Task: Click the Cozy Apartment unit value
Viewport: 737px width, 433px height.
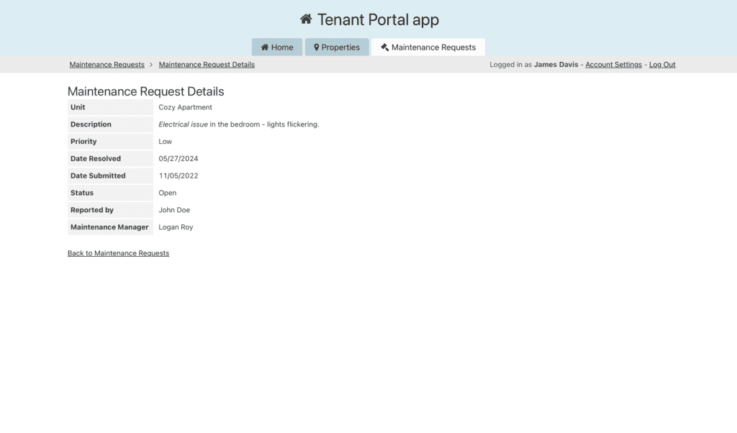Action: [x=185, y=107]
